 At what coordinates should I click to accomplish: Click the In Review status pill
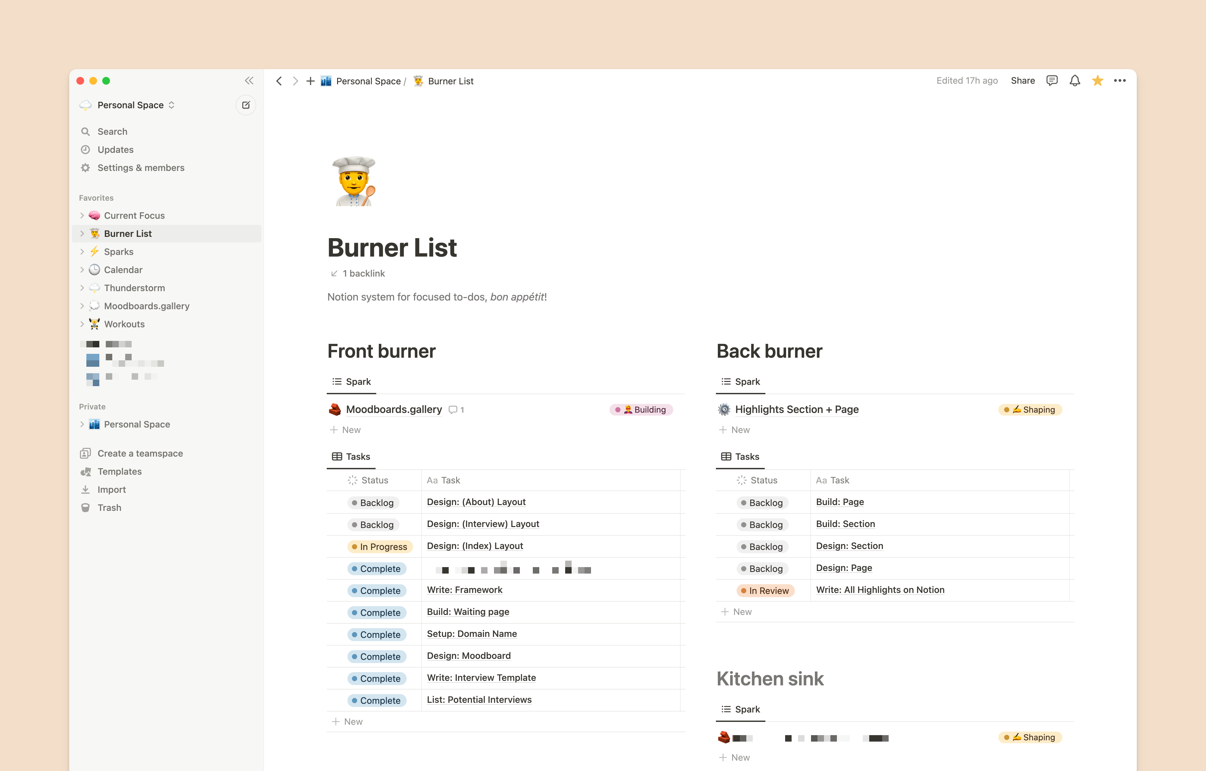point(765,591)
